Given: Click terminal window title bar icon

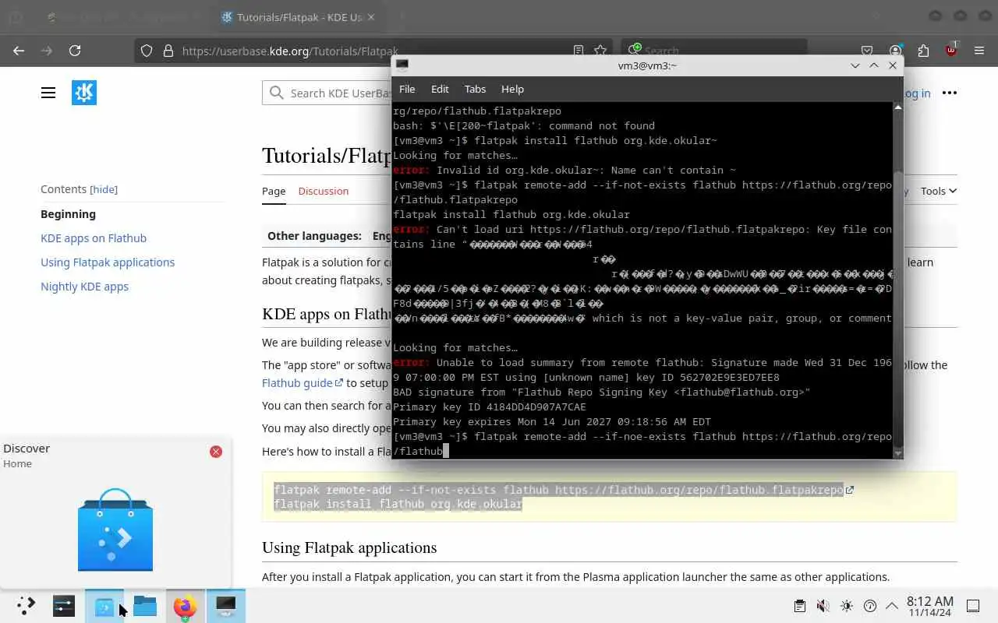Looking at the screenshot, I should (402, 65).
